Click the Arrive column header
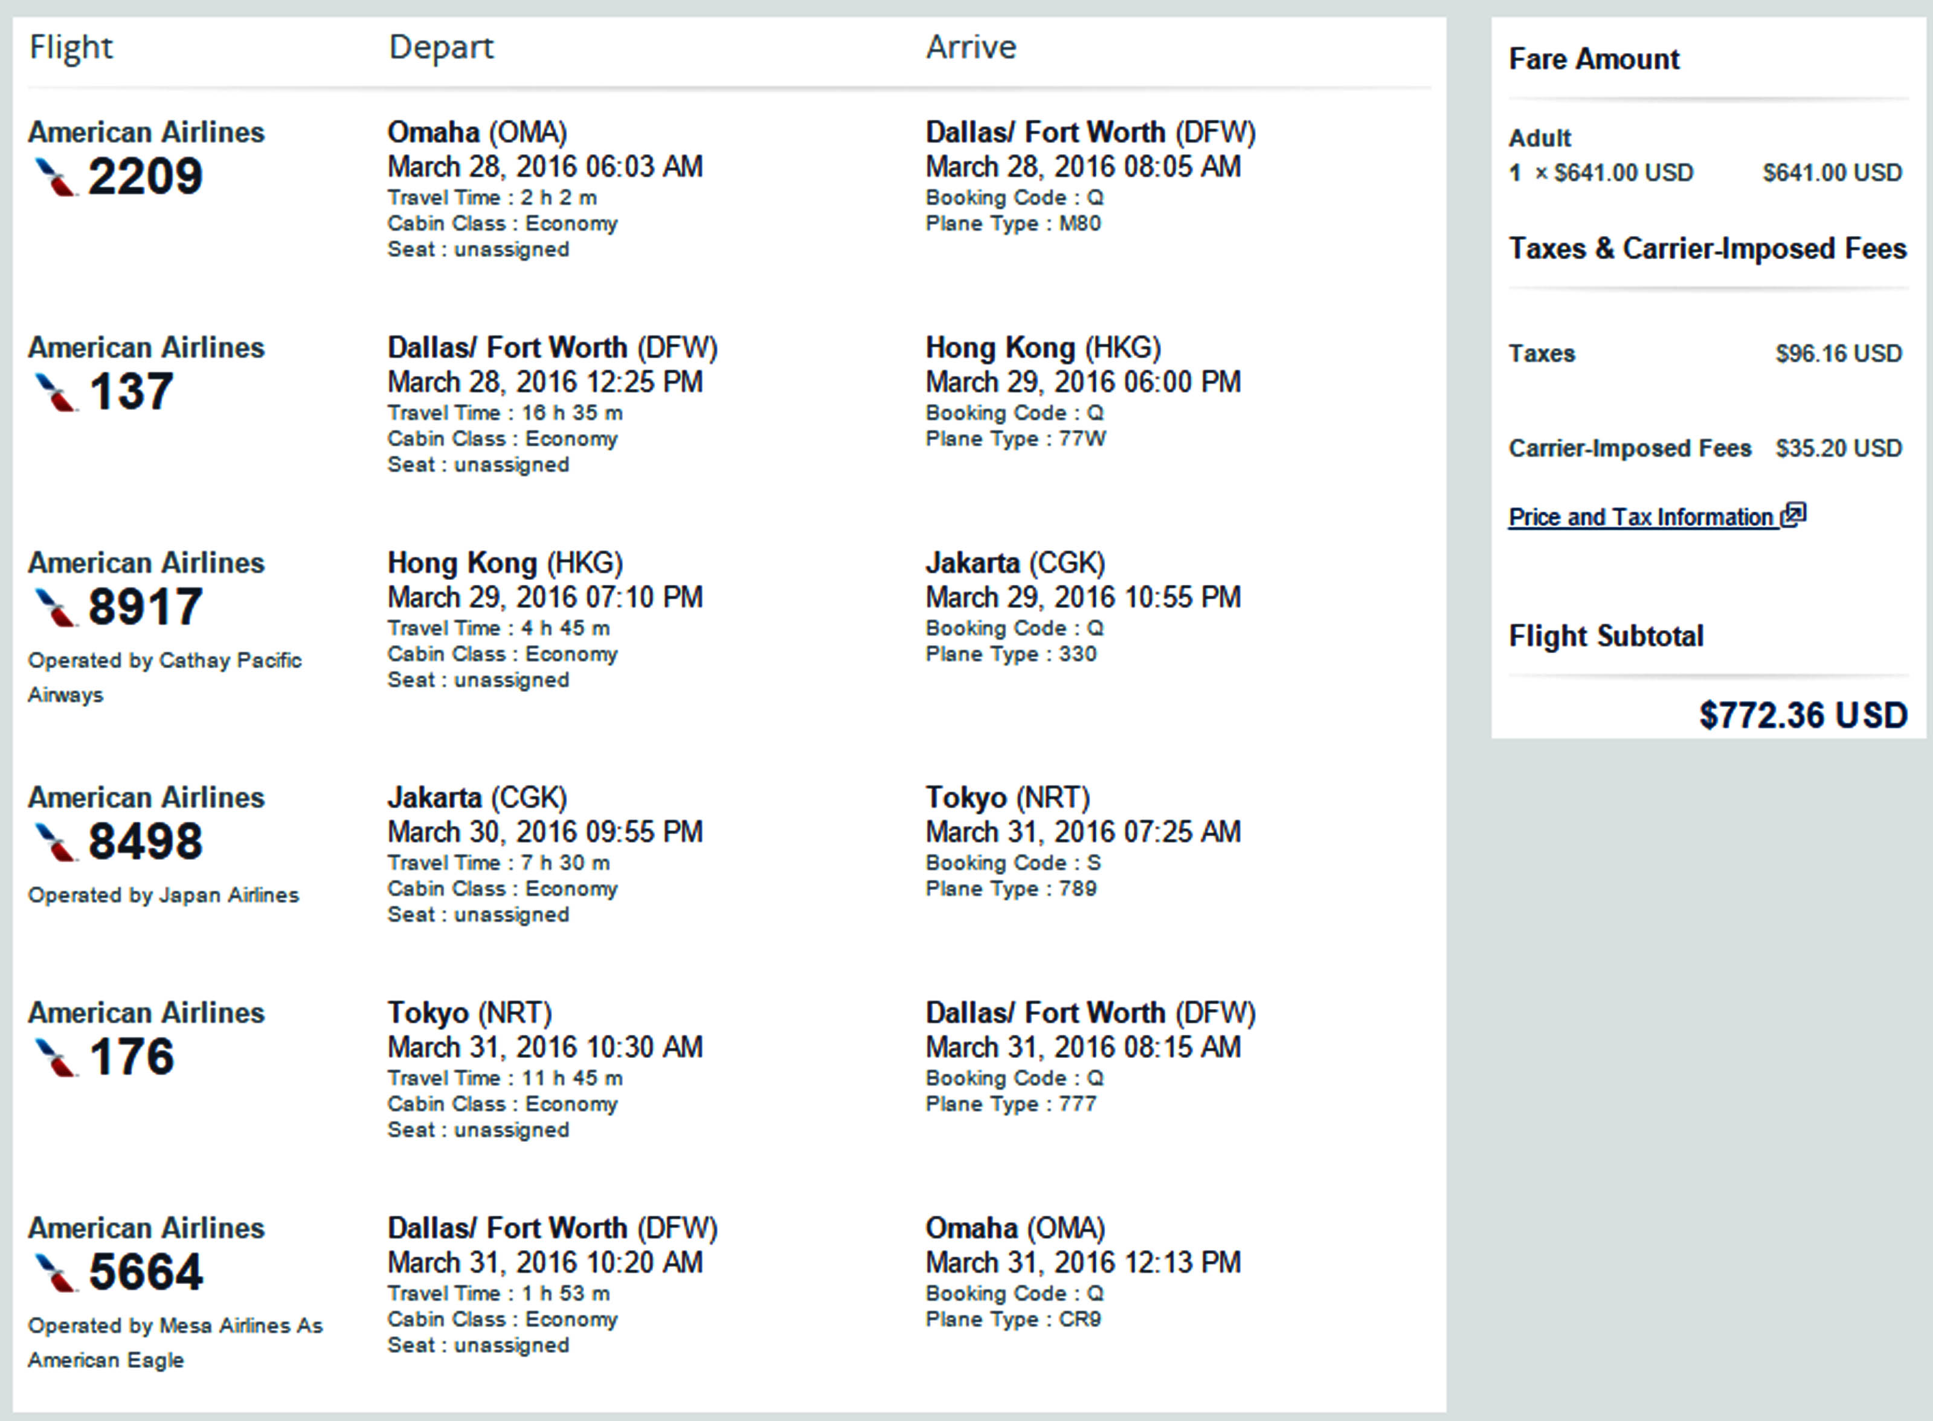Viewport: 1933px width, 1421px height. point(971,47)
